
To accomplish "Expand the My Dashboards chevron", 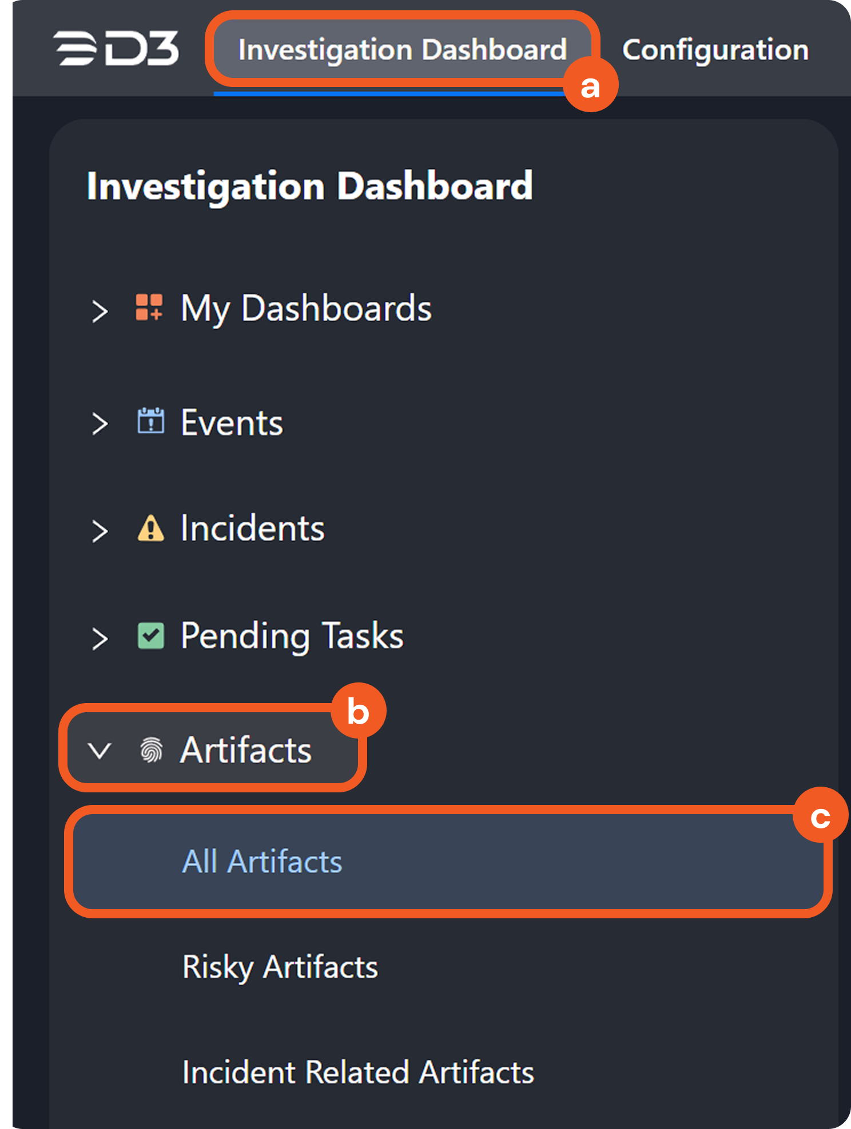I will [x=100, y=311].
